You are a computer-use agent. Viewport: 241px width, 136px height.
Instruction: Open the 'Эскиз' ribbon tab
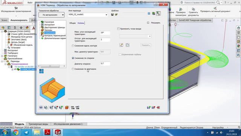point(4,20)
